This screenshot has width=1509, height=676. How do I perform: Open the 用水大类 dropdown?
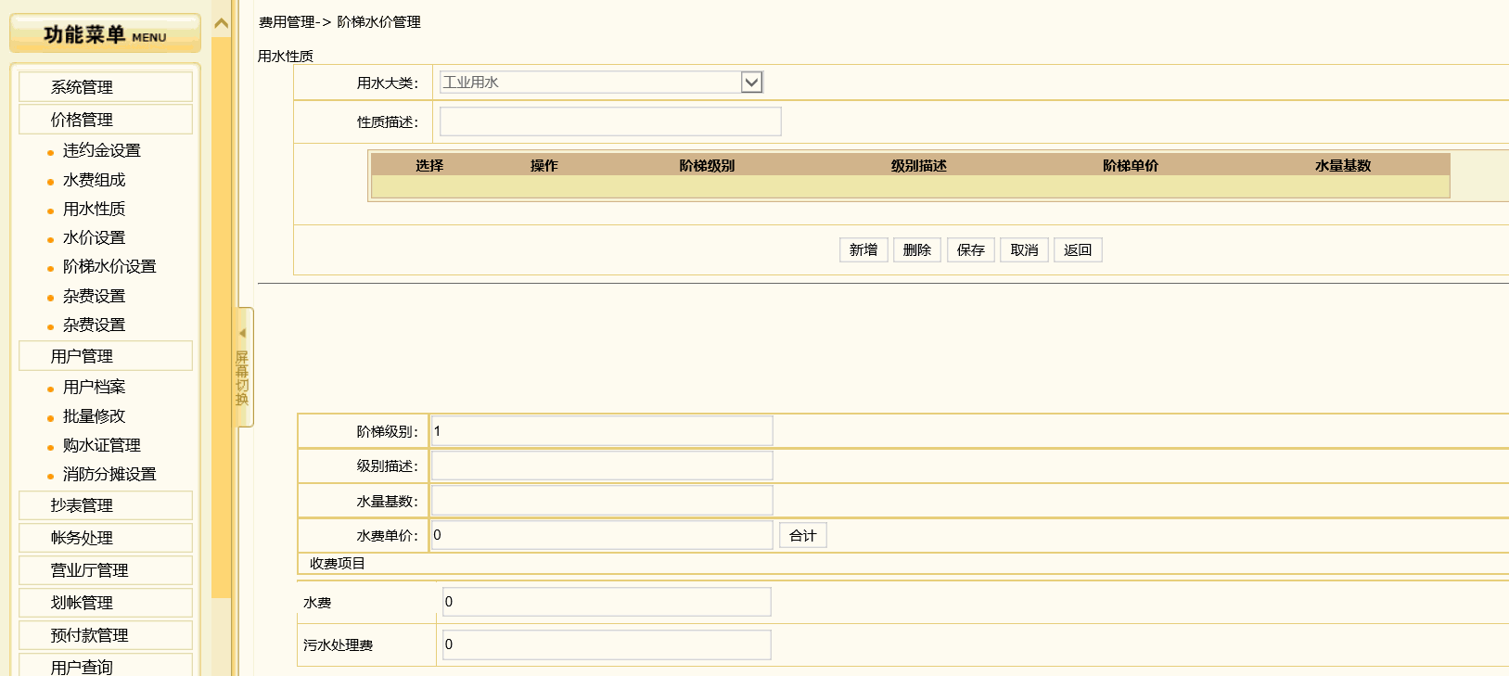tap(751, 83)
